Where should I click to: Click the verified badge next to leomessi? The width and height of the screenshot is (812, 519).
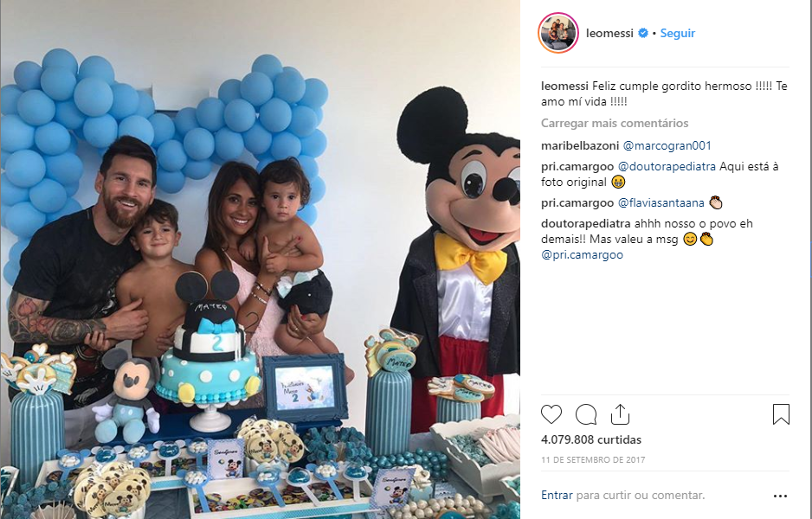tap(642, 33)
